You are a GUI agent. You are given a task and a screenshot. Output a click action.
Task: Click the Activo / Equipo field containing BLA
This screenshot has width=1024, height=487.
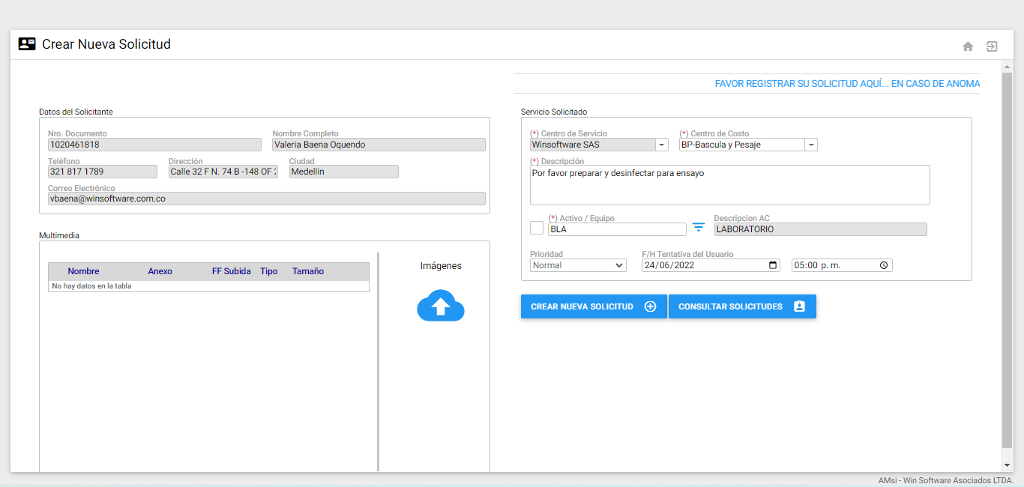[617, 229]
